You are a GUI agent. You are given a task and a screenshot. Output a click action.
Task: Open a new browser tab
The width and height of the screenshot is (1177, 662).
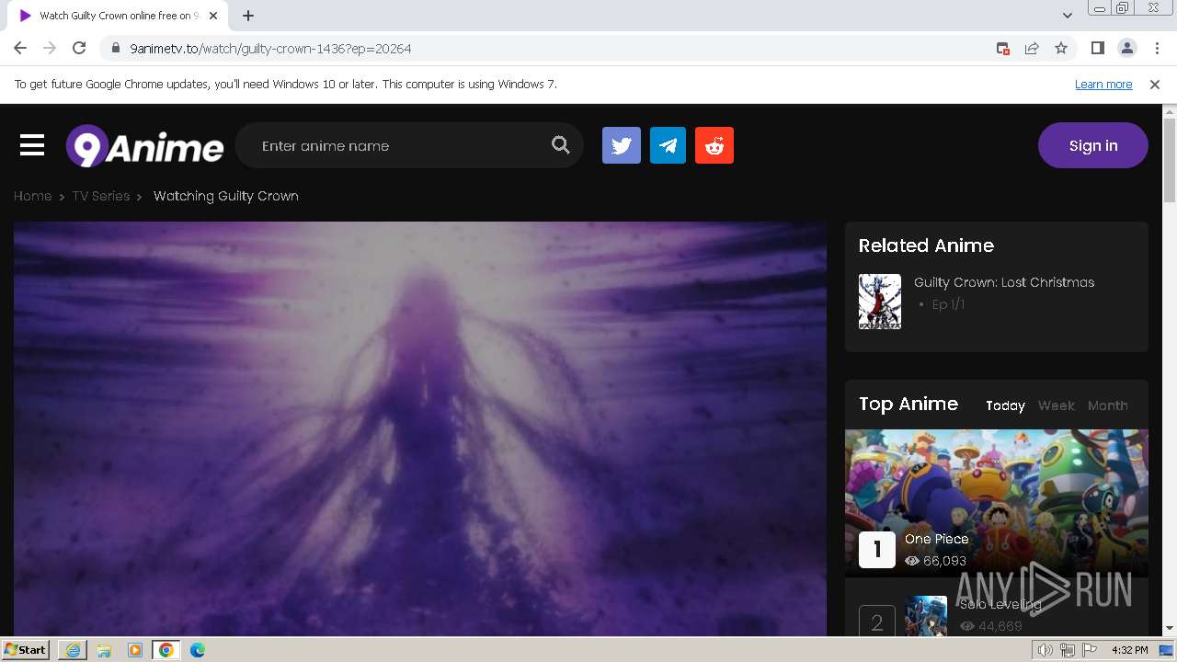click(x=248, y=16)
